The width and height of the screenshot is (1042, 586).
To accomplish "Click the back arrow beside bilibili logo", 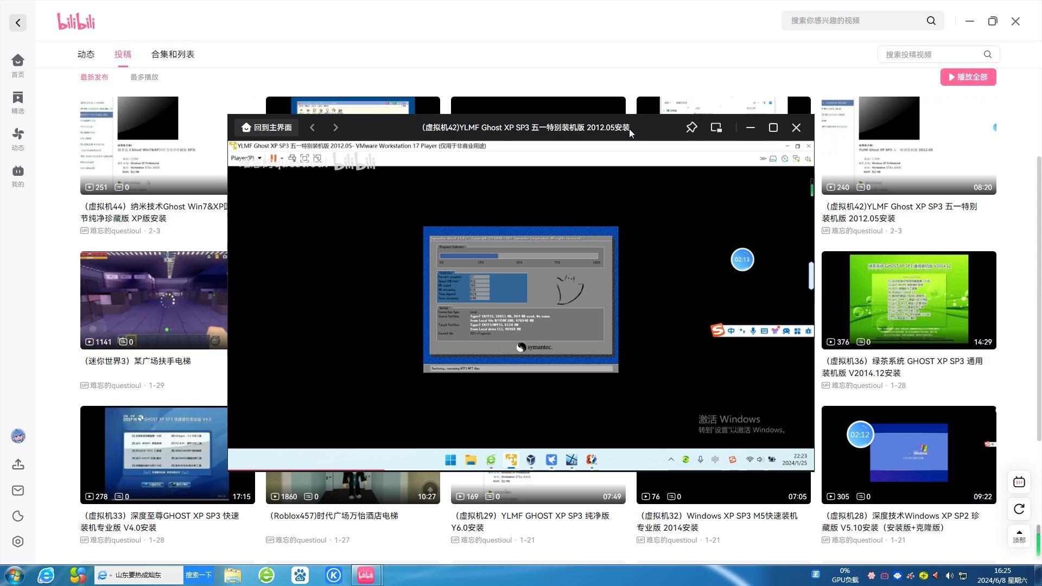I will [18, 23].
